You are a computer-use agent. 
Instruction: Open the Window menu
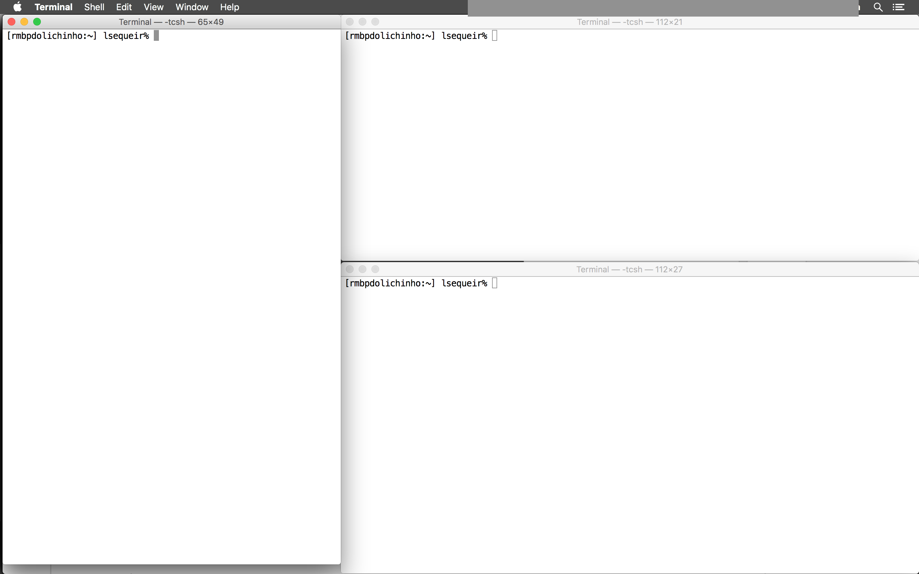pyautogui.click(x=192, y=7)
